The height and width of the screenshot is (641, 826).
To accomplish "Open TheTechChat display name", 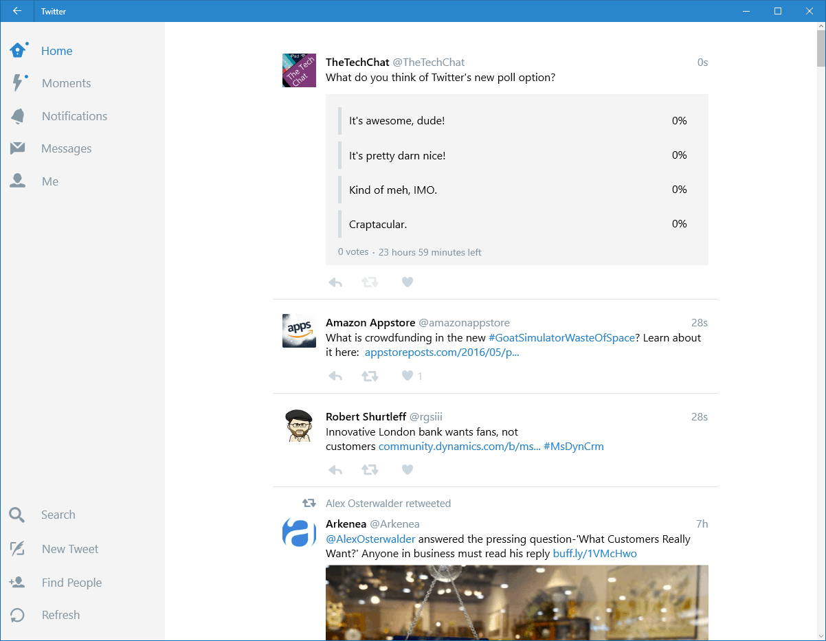I will pos(357,63).
